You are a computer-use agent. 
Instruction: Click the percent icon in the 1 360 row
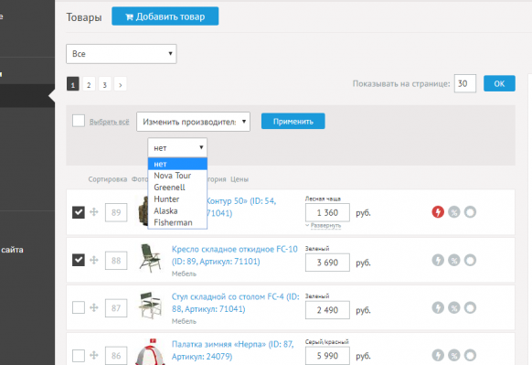[x=454, y=212]
